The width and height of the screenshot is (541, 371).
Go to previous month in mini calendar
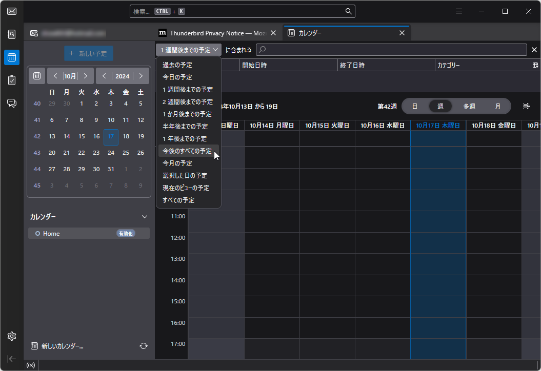tap(55, 76)
